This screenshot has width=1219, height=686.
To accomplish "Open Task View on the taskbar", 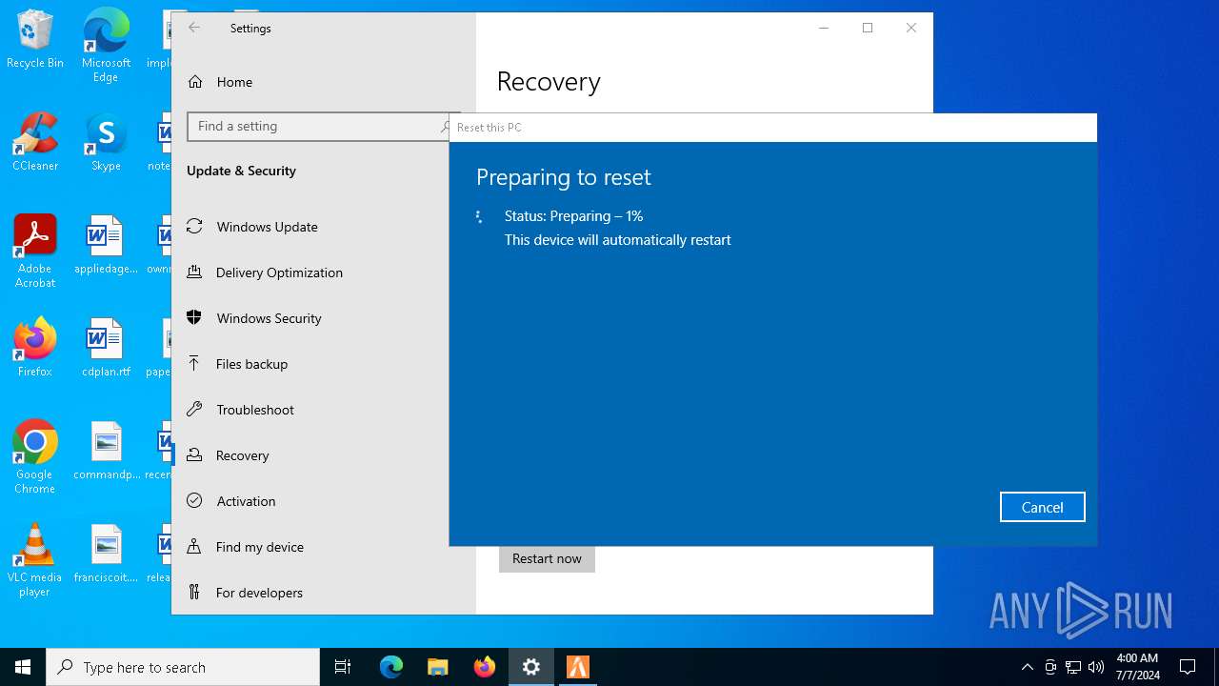I will pos(343,667).
